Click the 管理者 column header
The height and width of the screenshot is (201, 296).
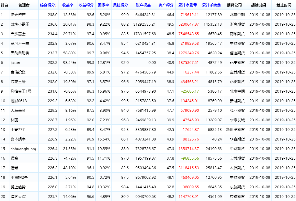pos(24,5)
